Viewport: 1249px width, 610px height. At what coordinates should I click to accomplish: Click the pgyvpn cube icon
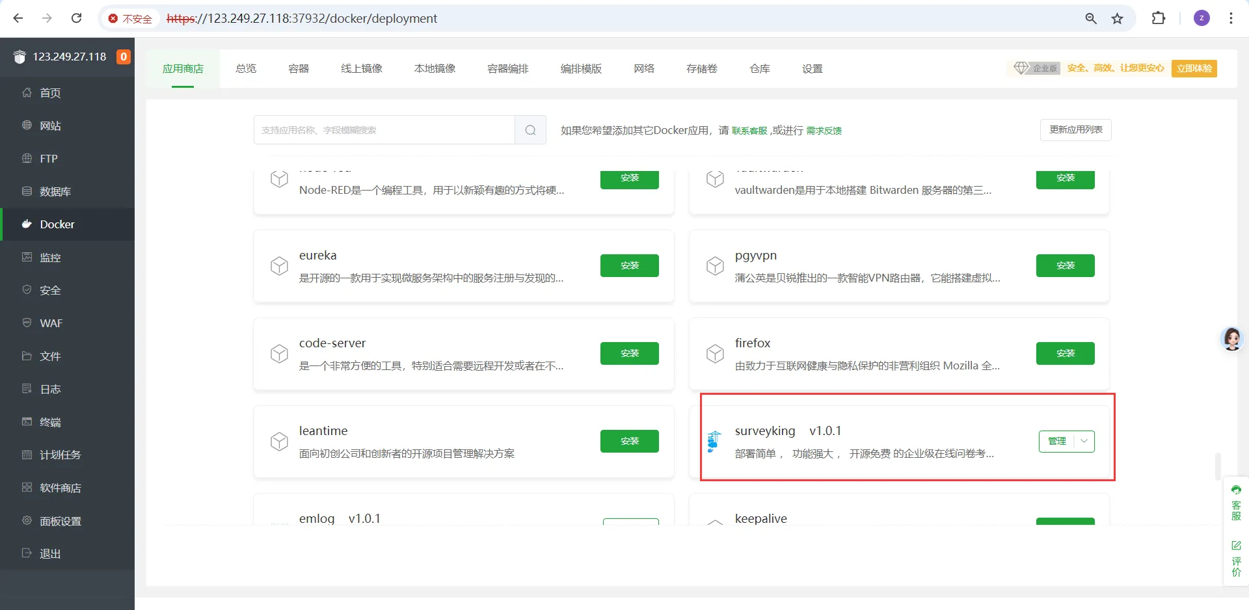pyautogui.click(x=715, y=265)
